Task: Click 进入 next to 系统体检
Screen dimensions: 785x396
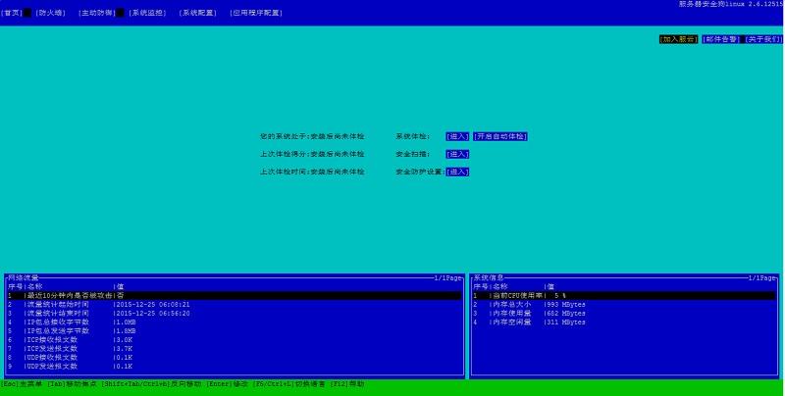Action: coord(457,136)
